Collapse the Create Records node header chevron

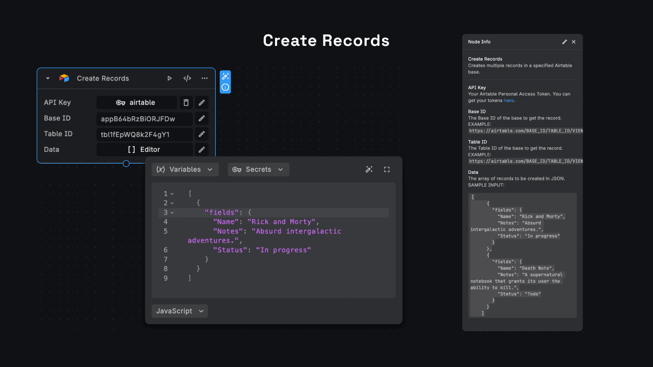point(47,78)
